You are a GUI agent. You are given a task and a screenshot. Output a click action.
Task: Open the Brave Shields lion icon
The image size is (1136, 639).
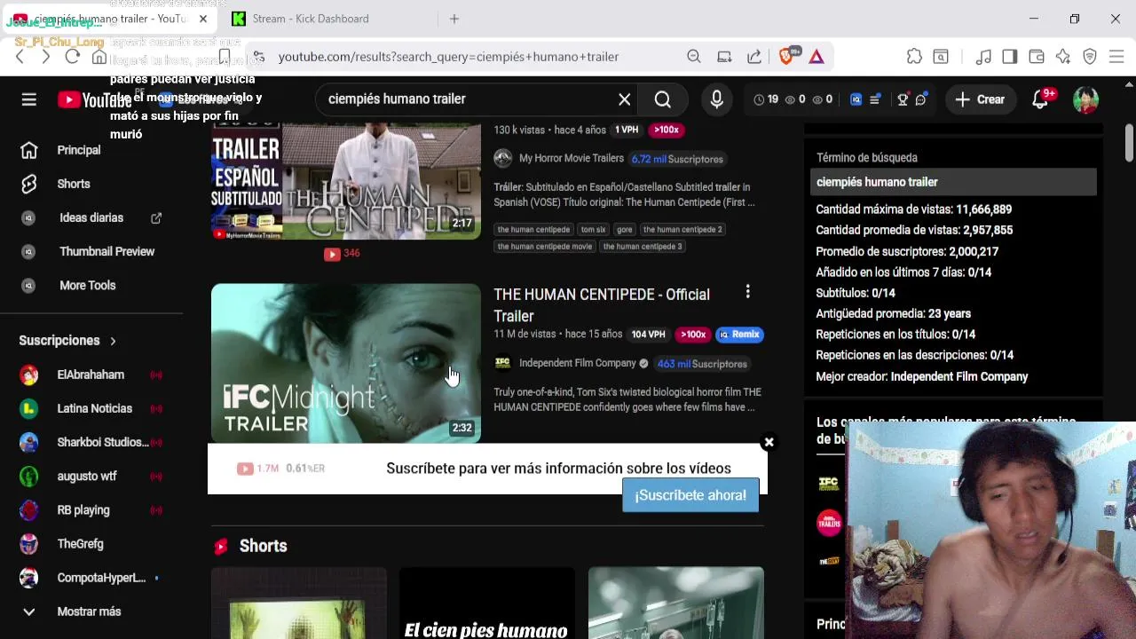(x=787, y=56)
